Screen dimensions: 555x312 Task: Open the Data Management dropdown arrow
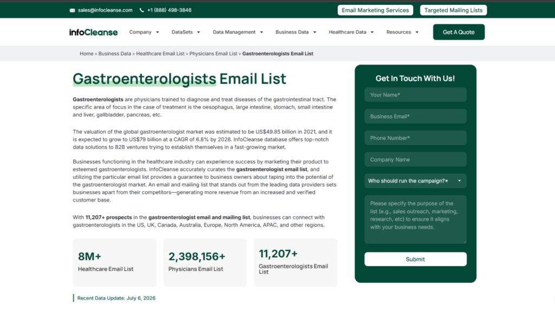262,32
